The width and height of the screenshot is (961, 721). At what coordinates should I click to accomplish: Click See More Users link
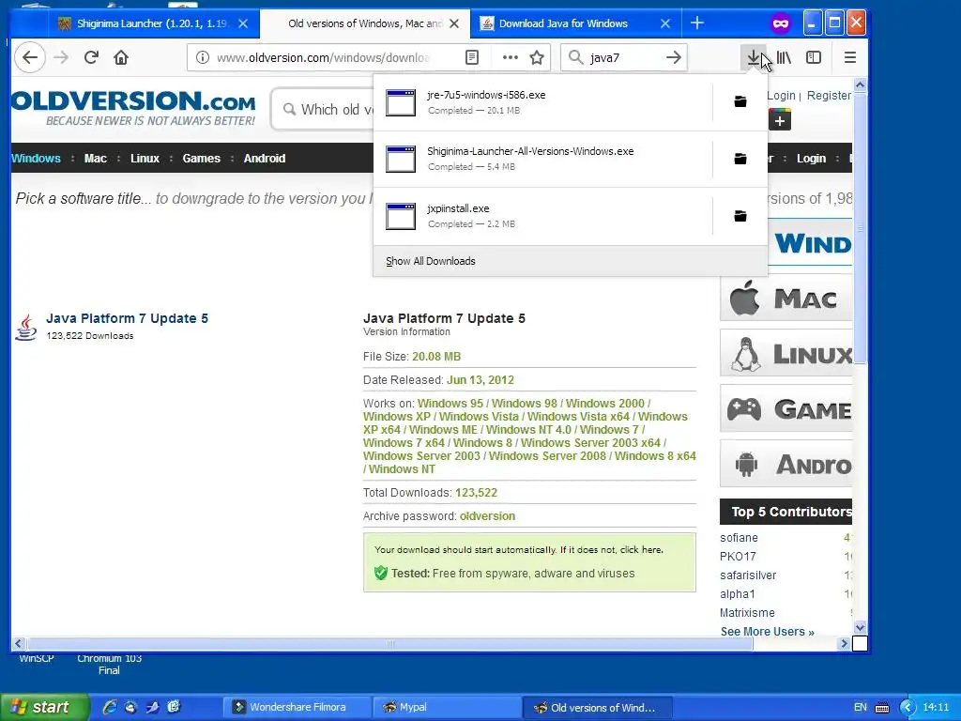[768, 632]
